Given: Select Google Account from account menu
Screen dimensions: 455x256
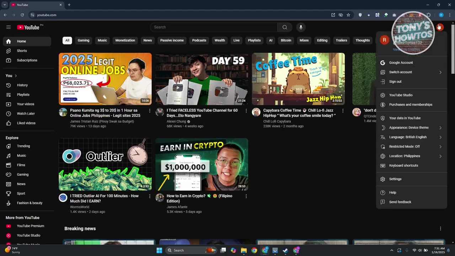Looking at the screenshot, I should click(x=411, y=63).
